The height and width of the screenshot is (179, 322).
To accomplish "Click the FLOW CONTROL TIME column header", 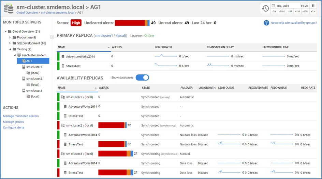I will coord(276,47).
